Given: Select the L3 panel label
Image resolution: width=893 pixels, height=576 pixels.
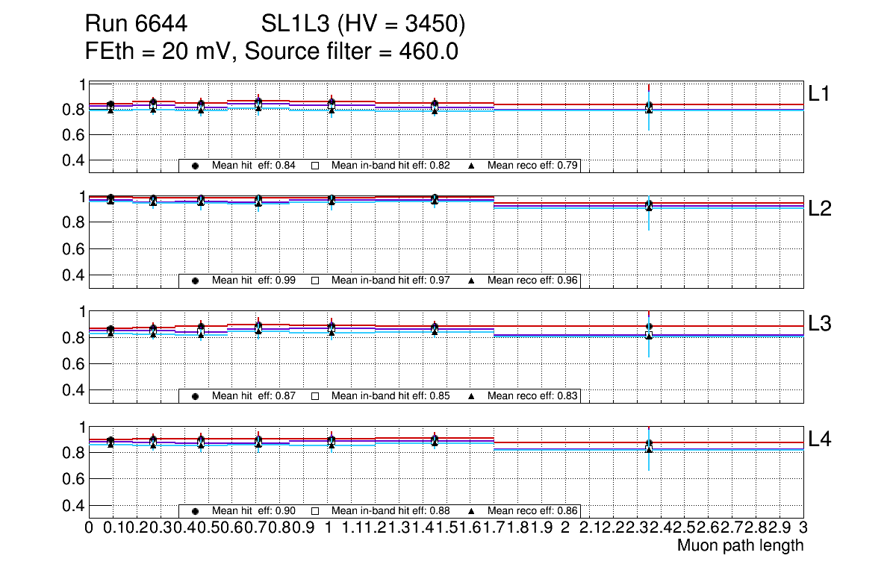Looking at the screenshot, I should point(819,324).
